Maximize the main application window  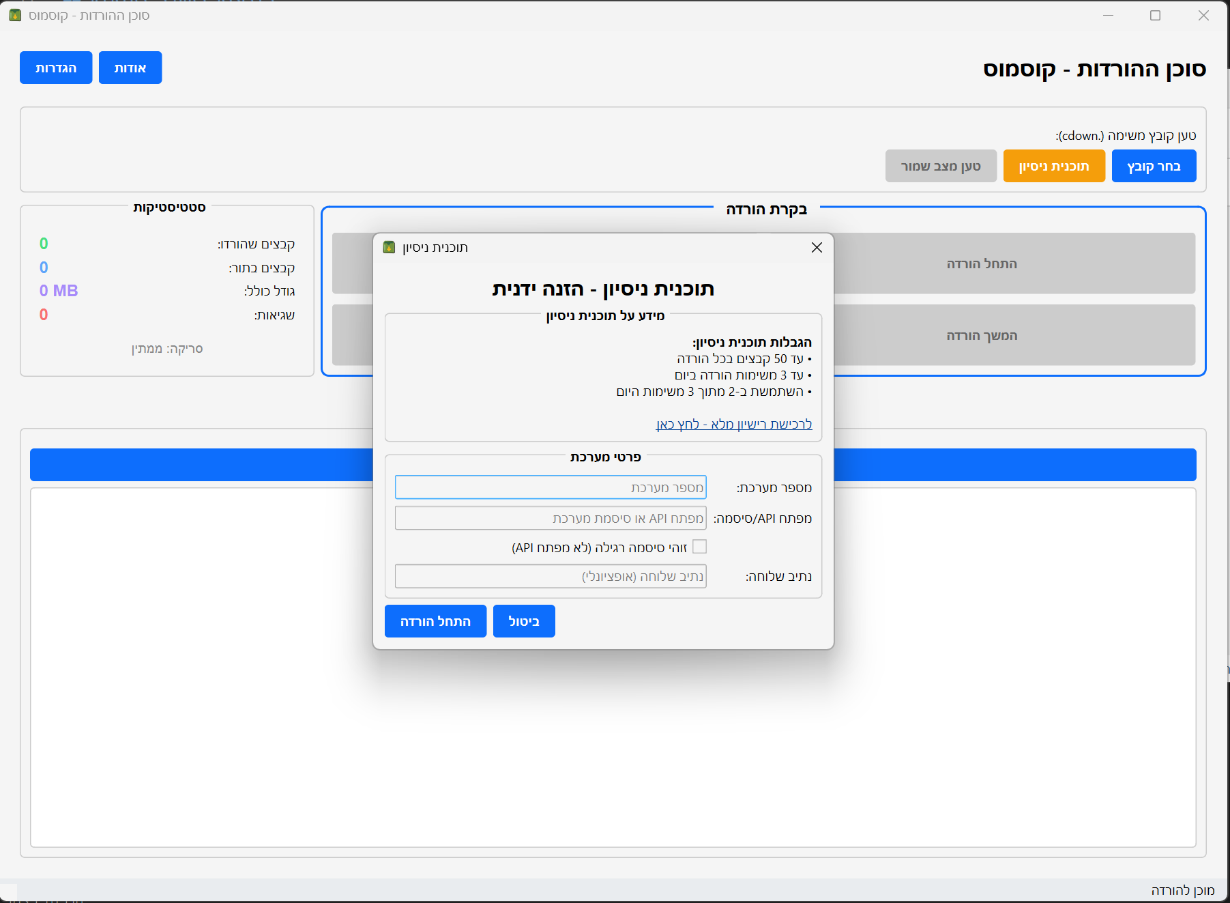(x=1155, y=15)
